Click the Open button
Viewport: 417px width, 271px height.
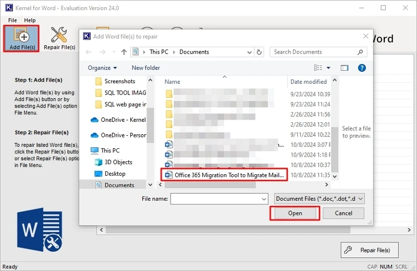pyautogui.click(x=295, y=213)
